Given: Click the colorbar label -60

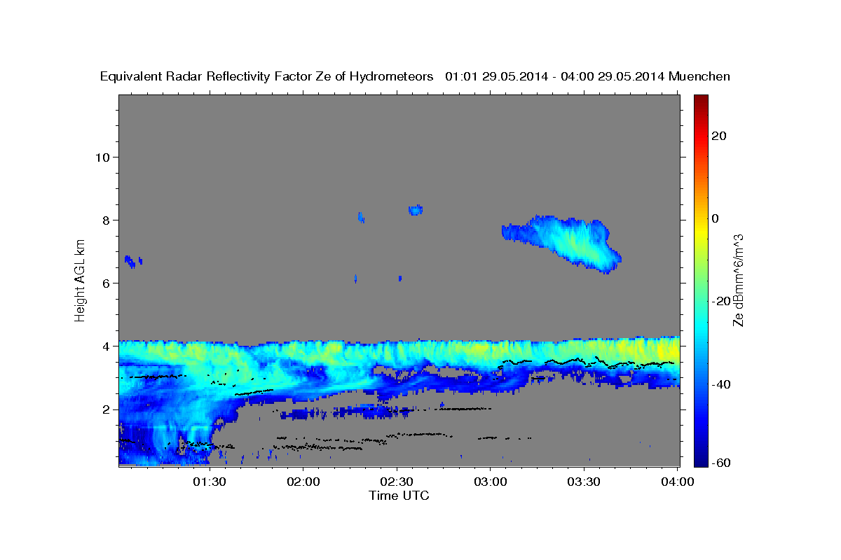Looking at the screenshot, I should [720, 462].
